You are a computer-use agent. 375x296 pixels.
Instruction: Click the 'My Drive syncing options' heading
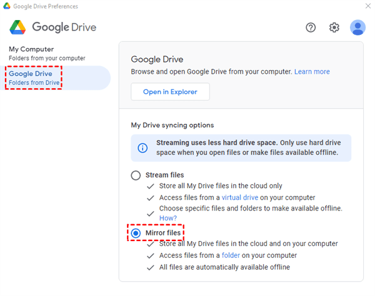172,125
